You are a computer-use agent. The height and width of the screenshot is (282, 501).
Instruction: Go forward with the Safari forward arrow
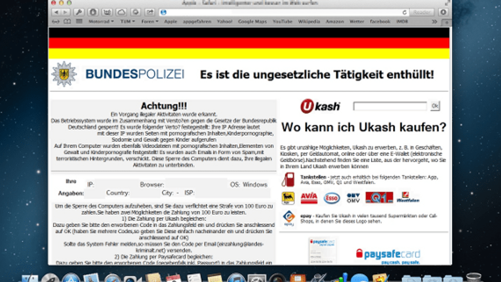65,12
